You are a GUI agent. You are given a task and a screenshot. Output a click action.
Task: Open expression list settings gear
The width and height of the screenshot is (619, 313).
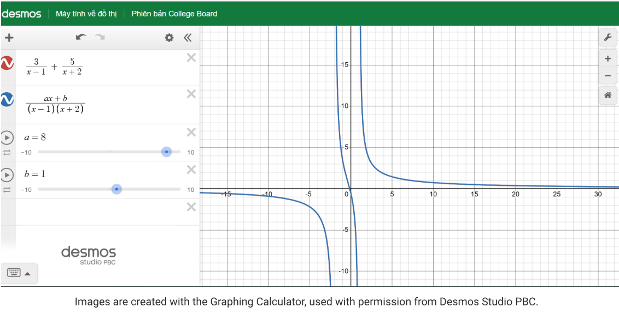169,38
